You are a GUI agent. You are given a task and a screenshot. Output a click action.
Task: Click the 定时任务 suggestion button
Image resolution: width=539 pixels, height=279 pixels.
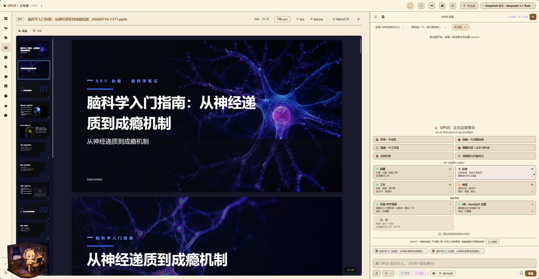click(414, 156)
